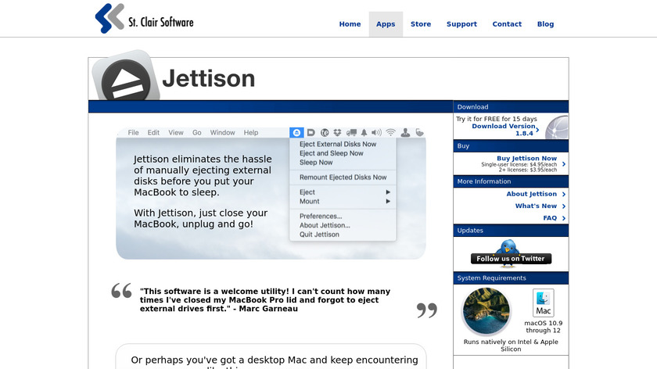Click the volume speaker icon in the promo menu bar

(x=376, y=133)
